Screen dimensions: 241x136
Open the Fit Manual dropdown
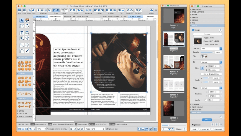[x=211, y=62]
